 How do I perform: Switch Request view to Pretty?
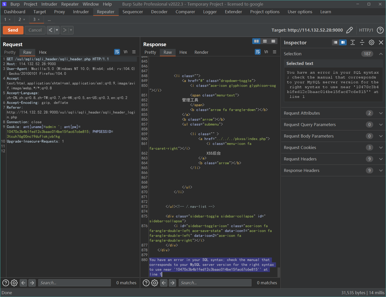(x=10, y=52)
